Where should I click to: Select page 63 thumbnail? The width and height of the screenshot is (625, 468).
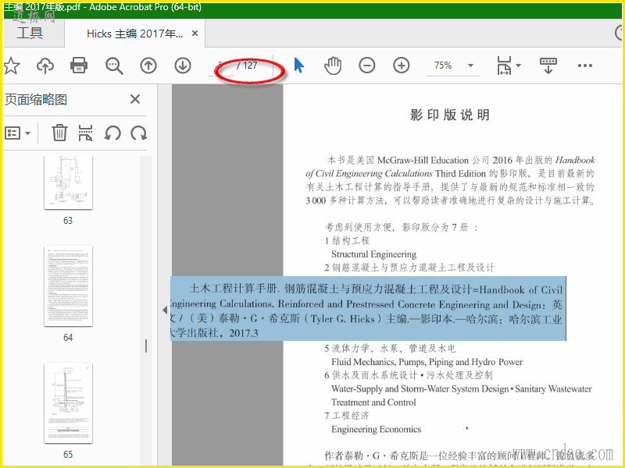tap(68, 183)
